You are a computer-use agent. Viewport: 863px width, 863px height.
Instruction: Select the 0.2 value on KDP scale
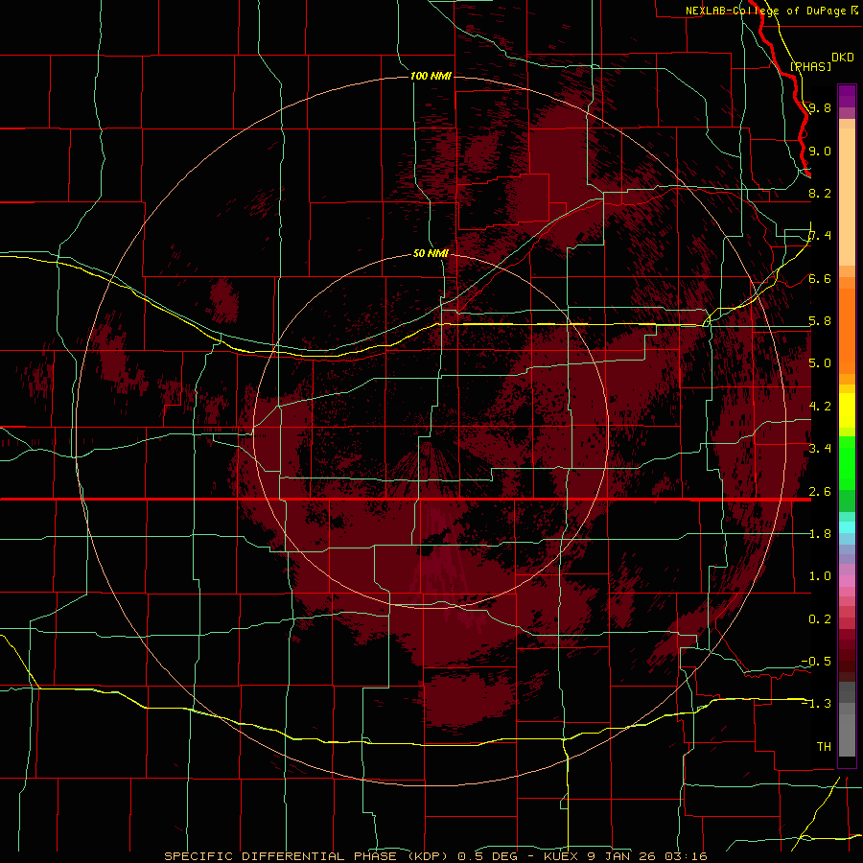[x=820, y=619]
